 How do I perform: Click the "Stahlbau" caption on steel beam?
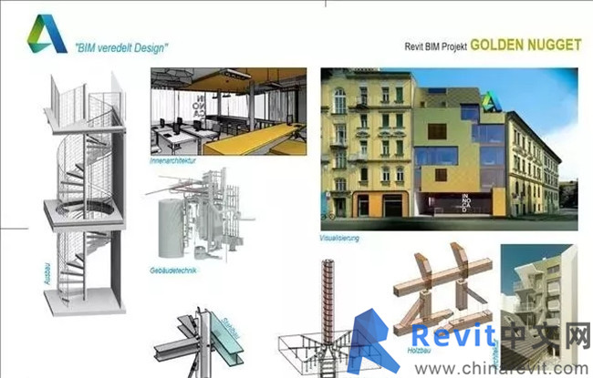pyautogui.click(x=230, y=328)
